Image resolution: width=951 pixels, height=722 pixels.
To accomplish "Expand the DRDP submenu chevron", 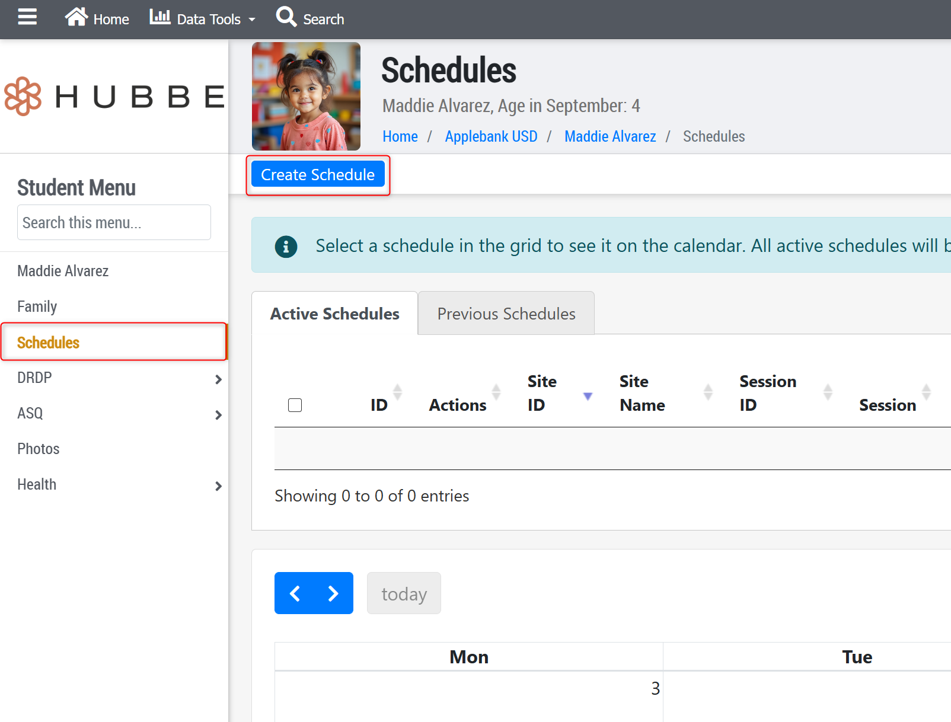I will pos(218,379).
